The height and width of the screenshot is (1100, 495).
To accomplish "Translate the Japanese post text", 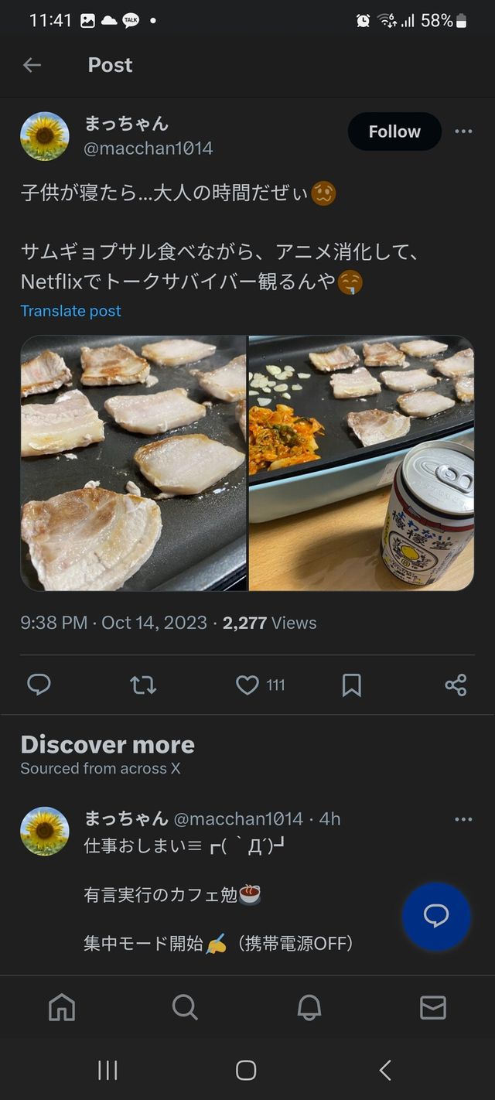I will click(x=70, y=310).
